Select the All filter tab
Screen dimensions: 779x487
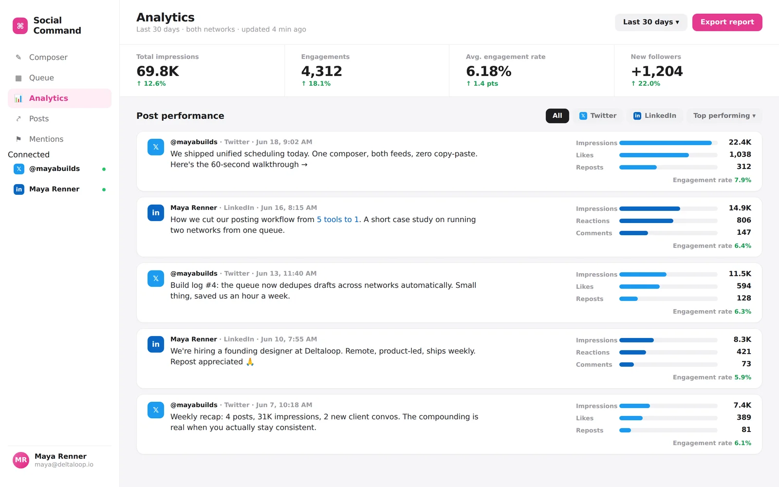[557, 116]
